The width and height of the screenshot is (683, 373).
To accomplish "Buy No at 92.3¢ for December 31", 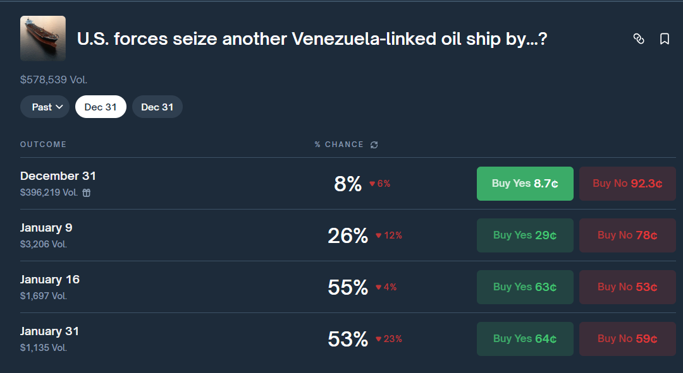I will pyautogui.click(x=627, y=183).
